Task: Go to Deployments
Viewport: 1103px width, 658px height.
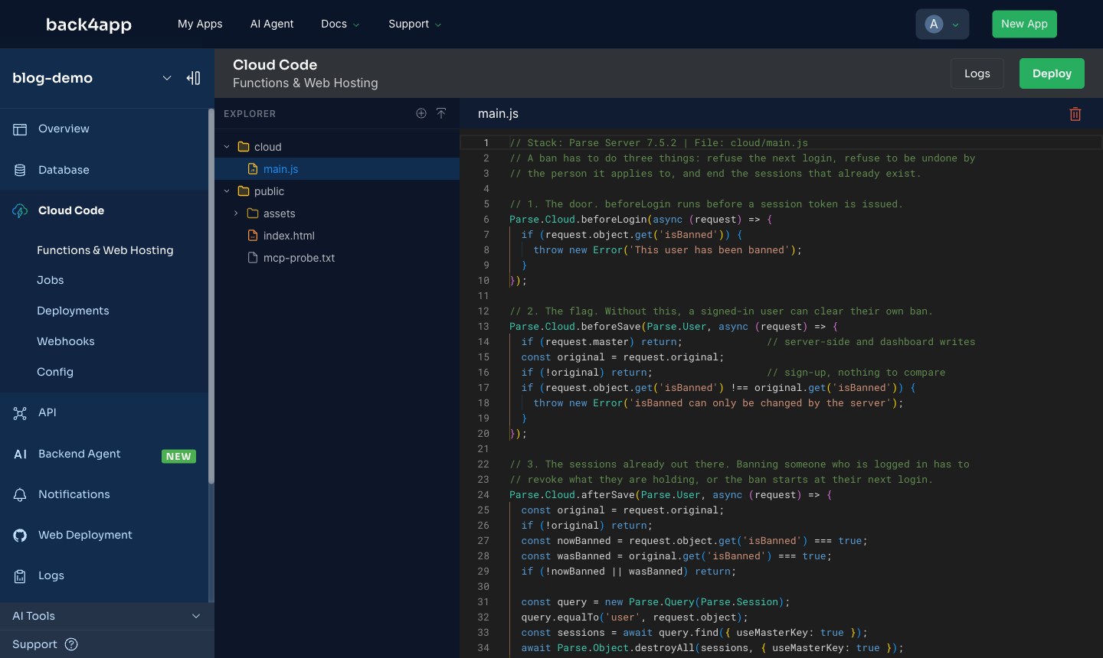Action: pos(73,311)
